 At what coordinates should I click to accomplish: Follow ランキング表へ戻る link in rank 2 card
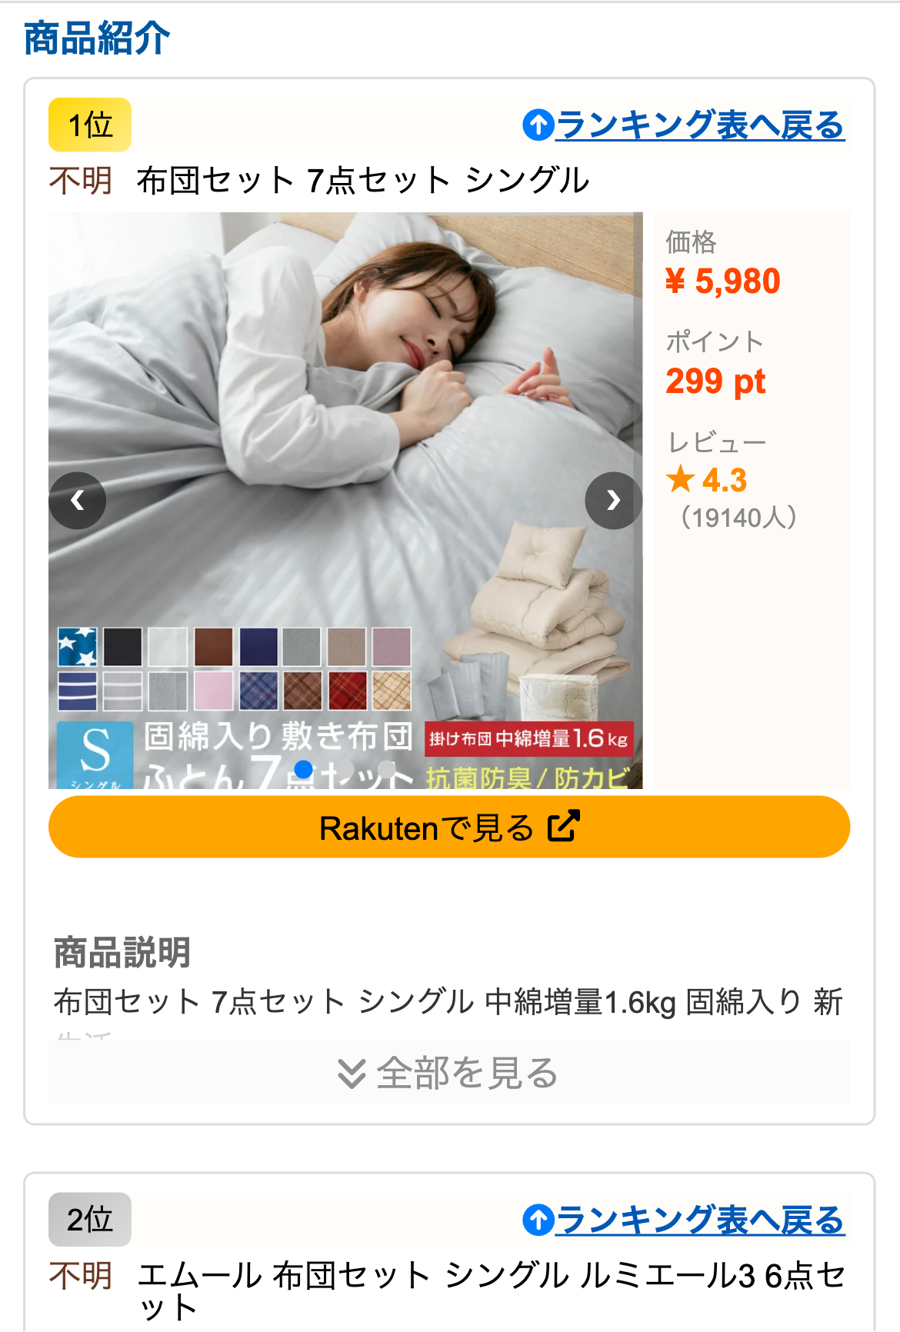click(700, 1220)
